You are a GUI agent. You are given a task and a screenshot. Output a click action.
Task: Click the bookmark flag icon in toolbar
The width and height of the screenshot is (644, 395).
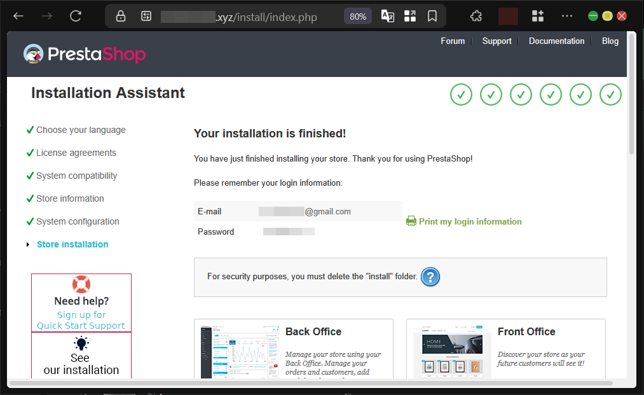[432, 15]
